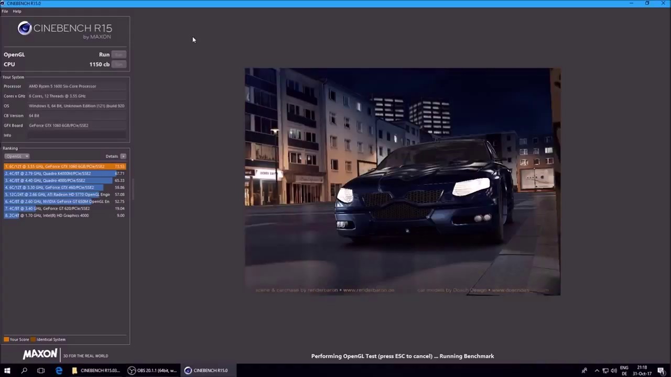This screenshot has width=671, height=377.
Task: Open the clock showing 21:18
Action: coord(642,371)
